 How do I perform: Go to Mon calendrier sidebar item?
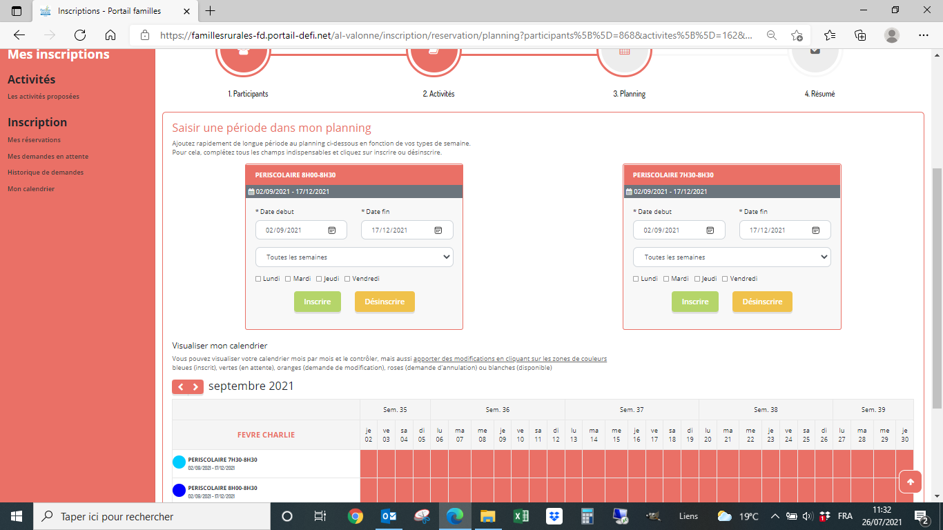click(x=31, y=189)
